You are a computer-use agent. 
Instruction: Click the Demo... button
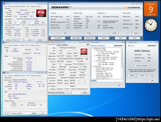(x=121, y=38)
